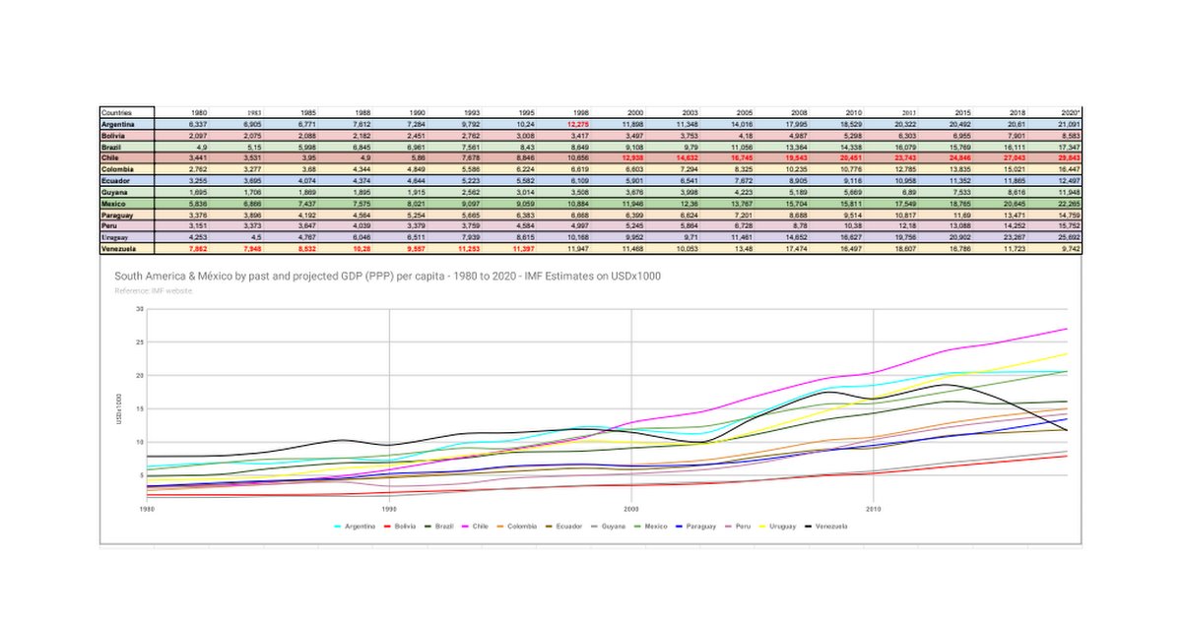Select the Chile row label cell

point(126,158)
